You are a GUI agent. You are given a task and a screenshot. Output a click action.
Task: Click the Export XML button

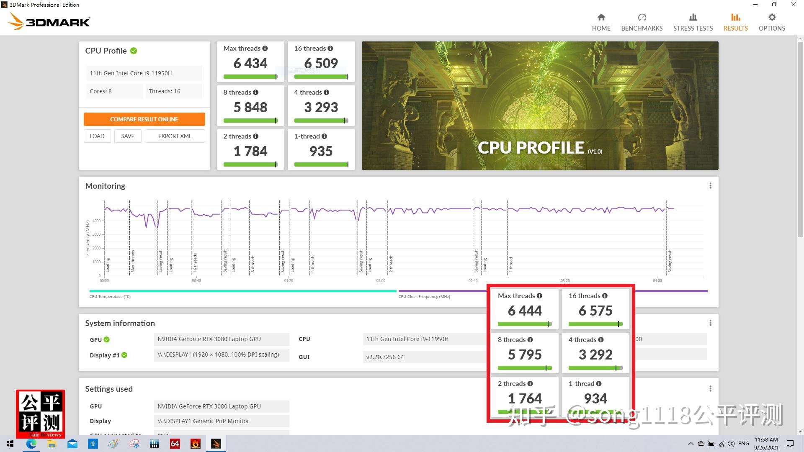coord(175,136)
